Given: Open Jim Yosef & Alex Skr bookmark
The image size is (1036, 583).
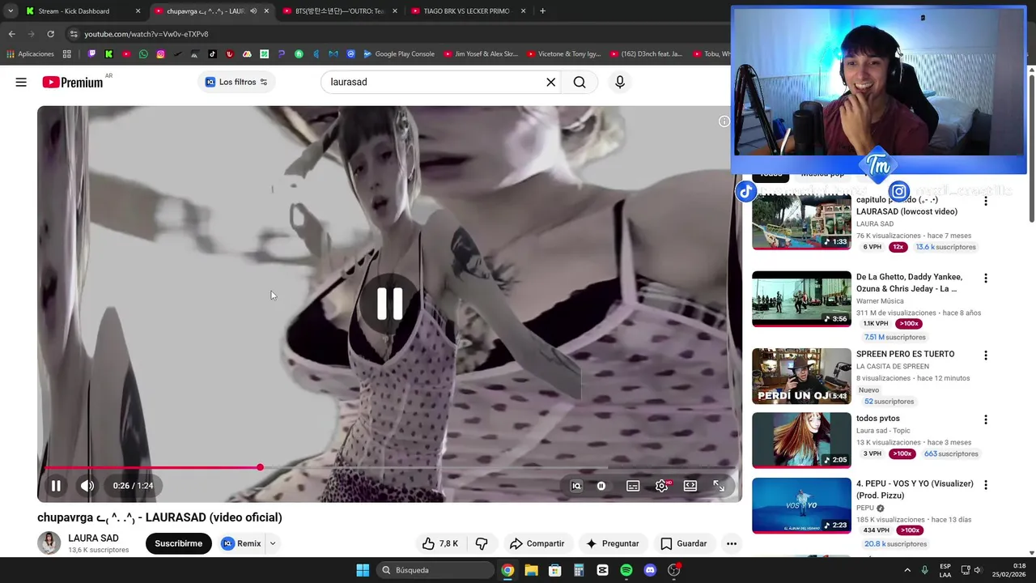Looking at the screenshot, I should tap(481, 54).
